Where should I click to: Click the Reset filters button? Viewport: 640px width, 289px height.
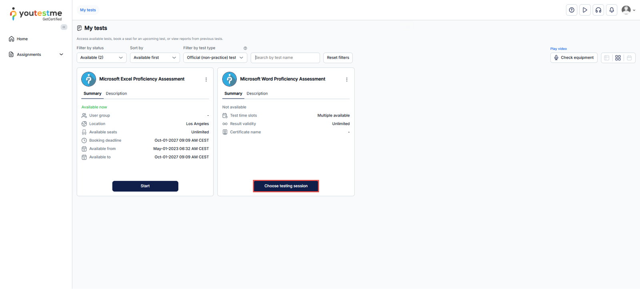tap(338, 58)
